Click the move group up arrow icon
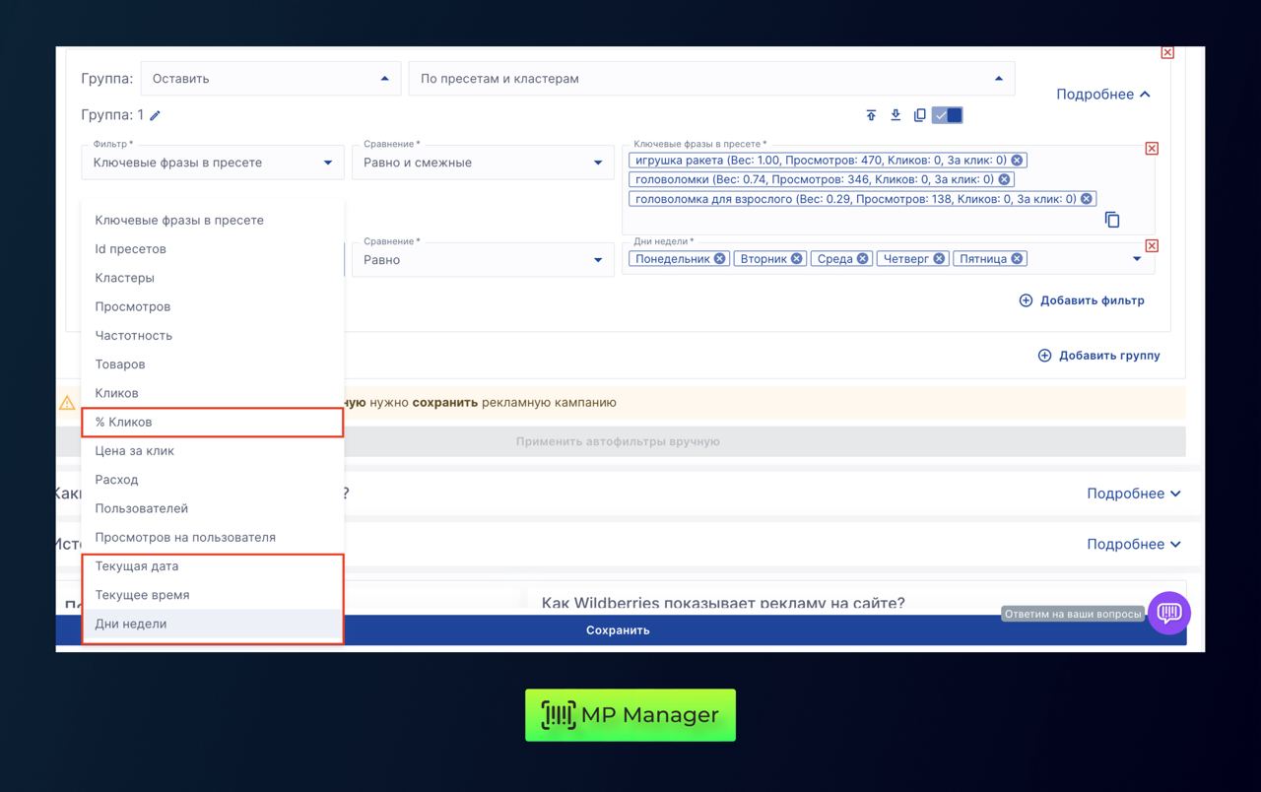The height and width of the screenshot is (792, 1261). pyautogui.click(x=871, y=115)
